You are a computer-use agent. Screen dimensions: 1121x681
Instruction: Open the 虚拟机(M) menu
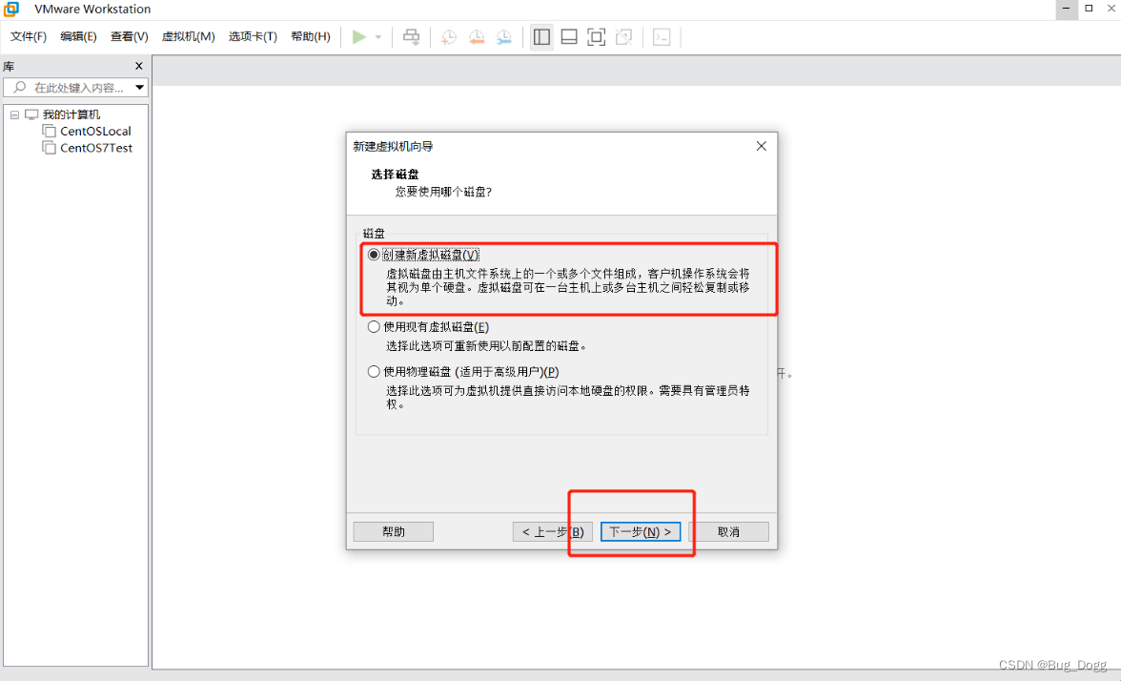[188, 36]
